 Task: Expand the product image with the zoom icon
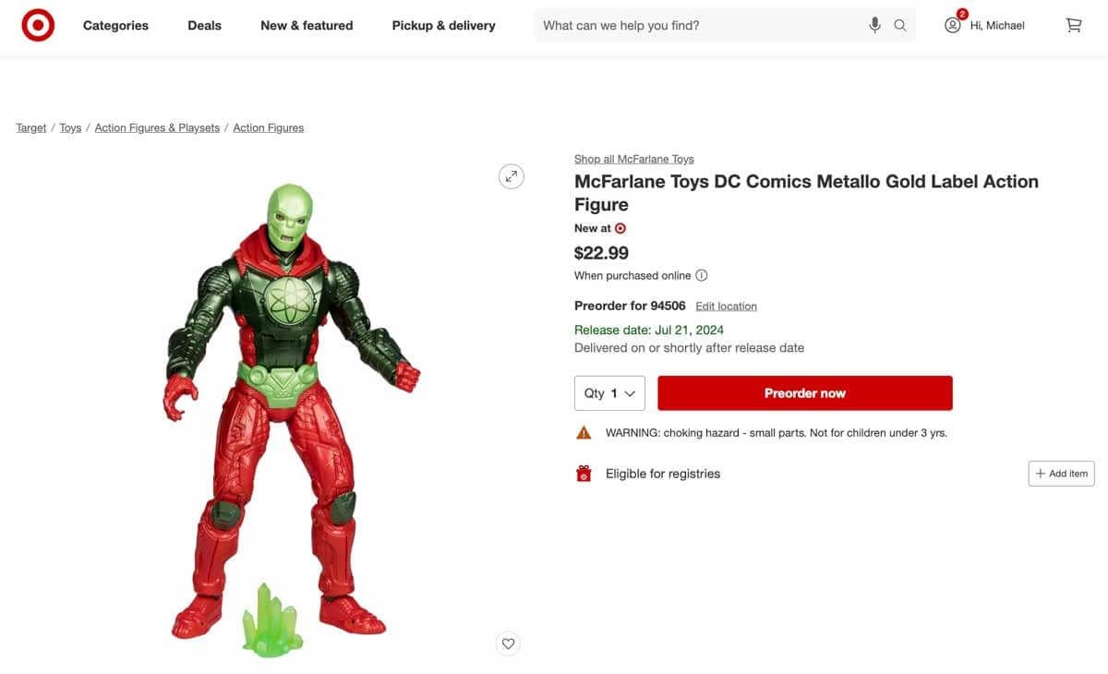(x=511, y=175)
